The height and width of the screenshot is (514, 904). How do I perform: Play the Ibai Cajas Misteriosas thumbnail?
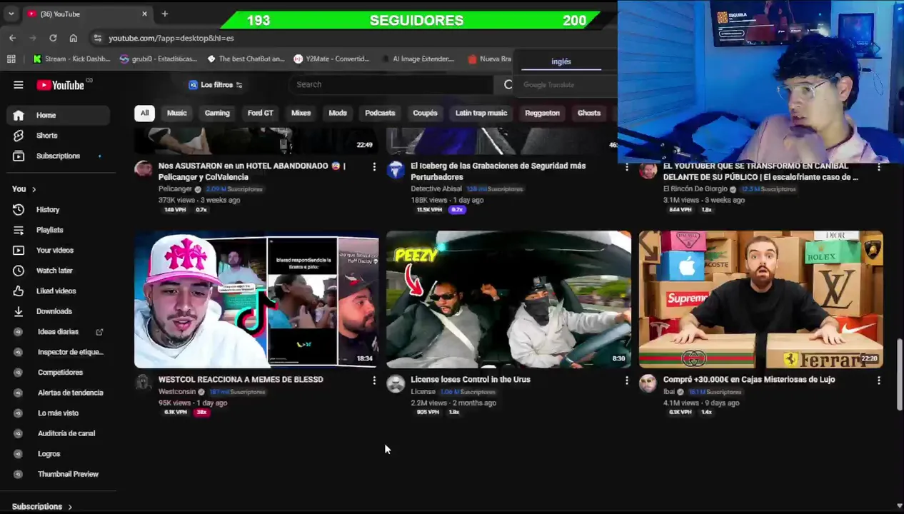pos(760,299)
